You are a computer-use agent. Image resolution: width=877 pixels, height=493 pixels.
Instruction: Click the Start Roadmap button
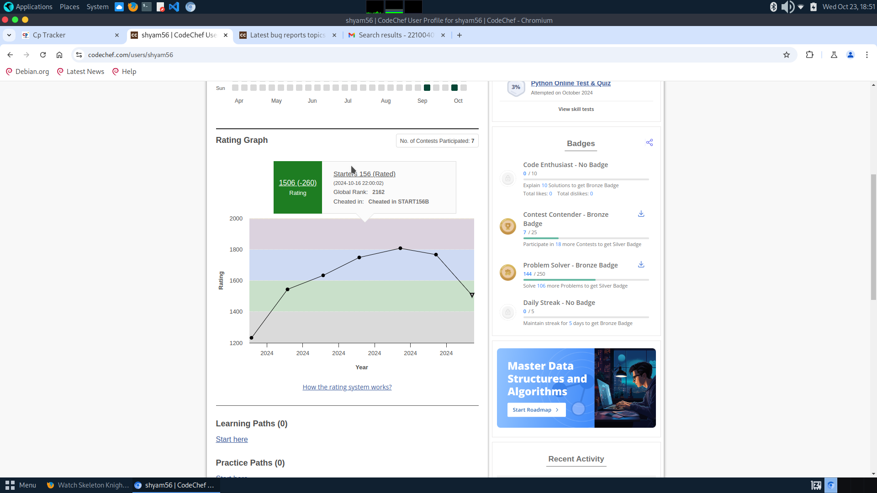536,410
